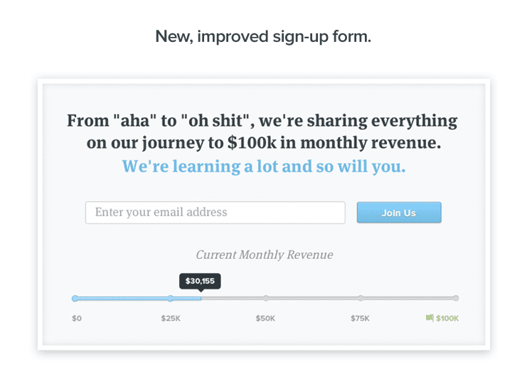The image size is (527, 386).
Task: Click the gray track between $50K and $75K
Action: (313, 299)
